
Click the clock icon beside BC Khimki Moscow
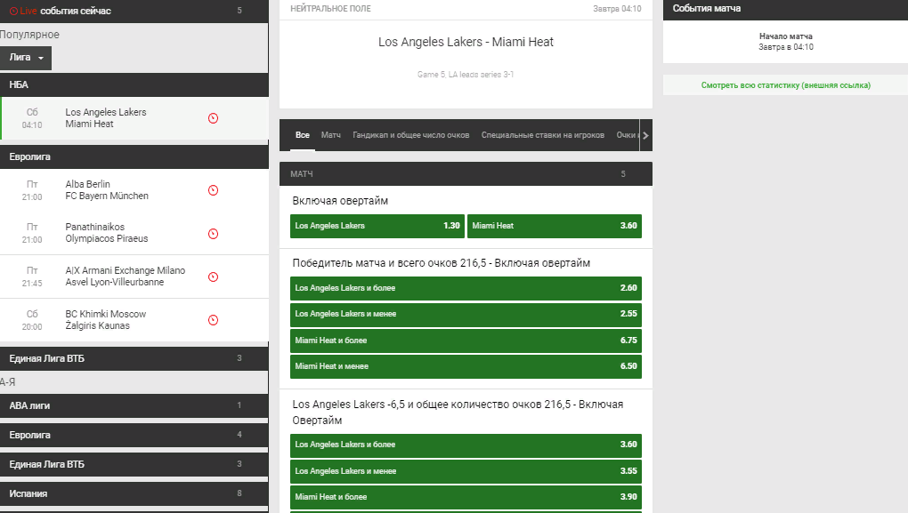213,320
